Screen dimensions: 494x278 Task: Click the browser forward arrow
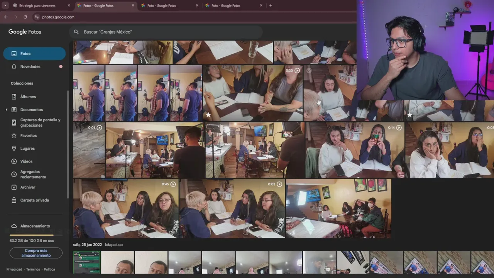pos(15,17)
